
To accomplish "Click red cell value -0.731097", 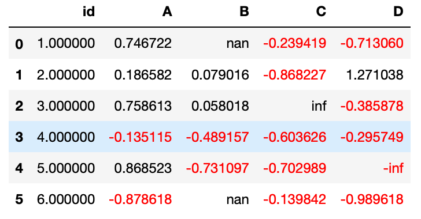I will [217, 168].
